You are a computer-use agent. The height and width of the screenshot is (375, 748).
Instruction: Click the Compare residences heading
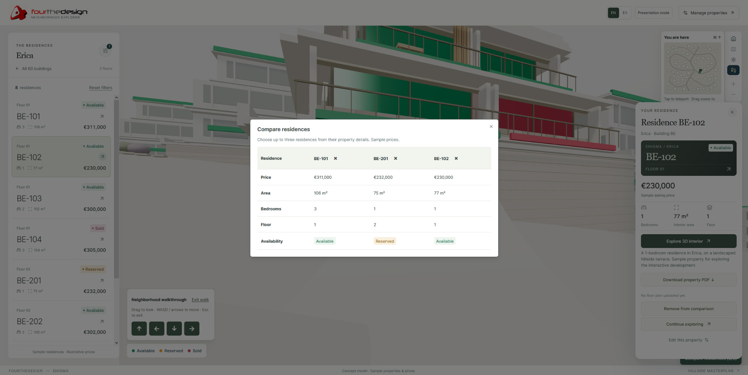coord(283,129)
